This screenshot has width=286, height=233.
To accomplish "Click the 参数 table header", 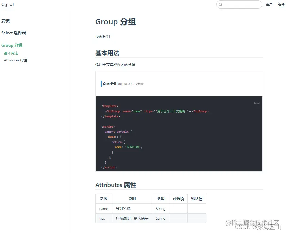I will coord(104,199).
